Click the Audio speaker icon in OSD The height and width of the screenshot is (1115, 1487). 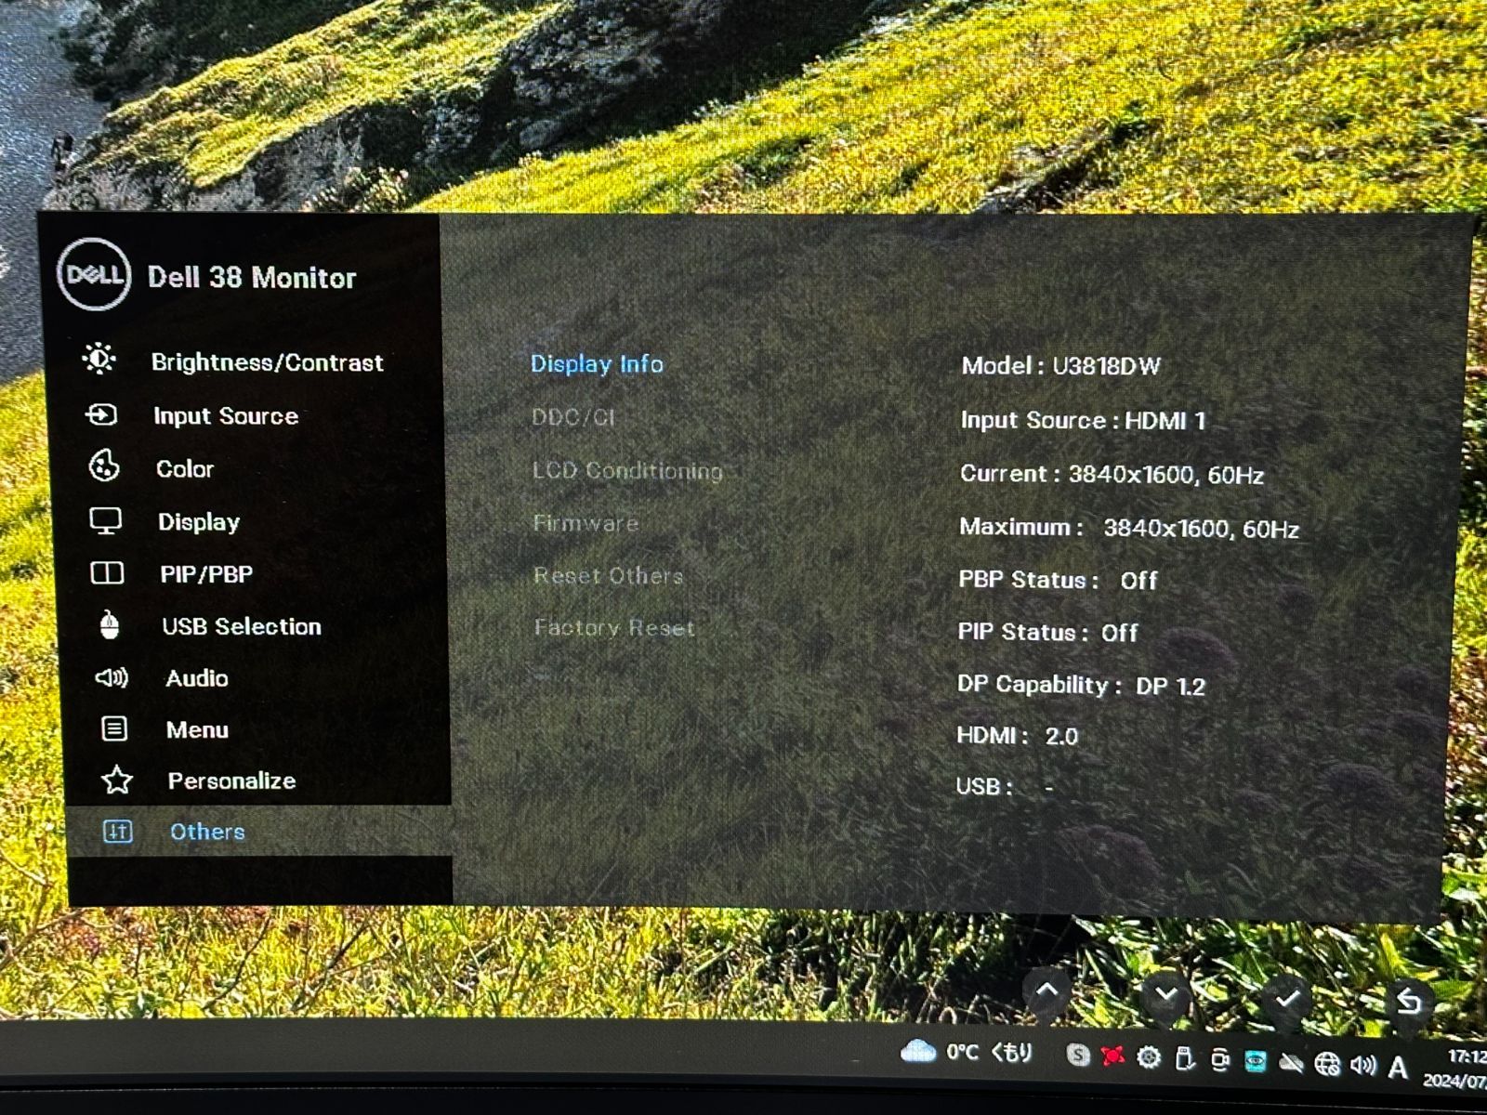point(112,677)
